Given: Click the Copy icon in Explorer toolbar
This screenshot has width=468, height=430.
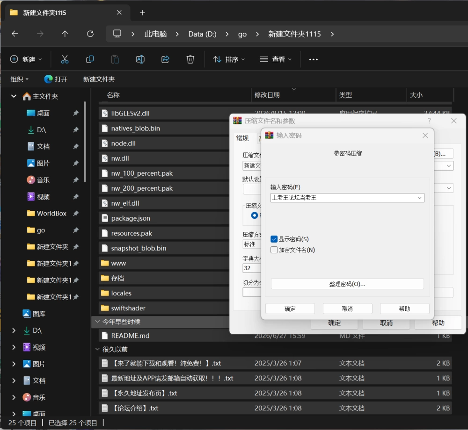Looking at the screenshot, I should click(90, 59).
